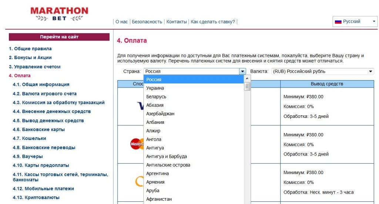
Task: Open 4. Оплата sidebar section
Action: pos(20,75)
